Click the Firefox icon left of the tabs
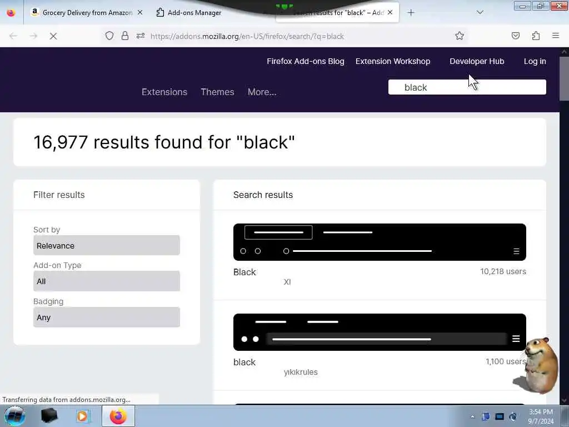The width and height of the screenshot is (569, 427). (11, 13)
